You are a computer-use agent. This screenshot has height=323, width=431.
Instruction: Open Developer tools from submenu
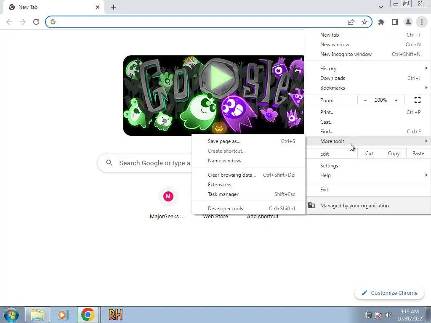[x=248, y=208]
